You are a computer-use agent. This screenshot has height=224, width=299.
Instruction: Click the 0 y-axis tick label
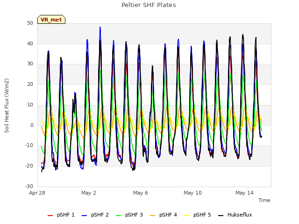32,126
